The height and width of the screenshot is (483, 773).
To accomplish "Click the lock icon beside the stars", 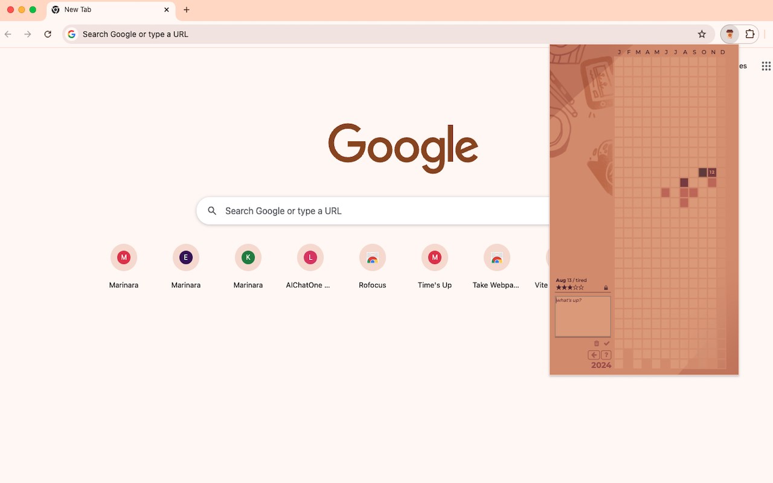I will click(606, 288).
